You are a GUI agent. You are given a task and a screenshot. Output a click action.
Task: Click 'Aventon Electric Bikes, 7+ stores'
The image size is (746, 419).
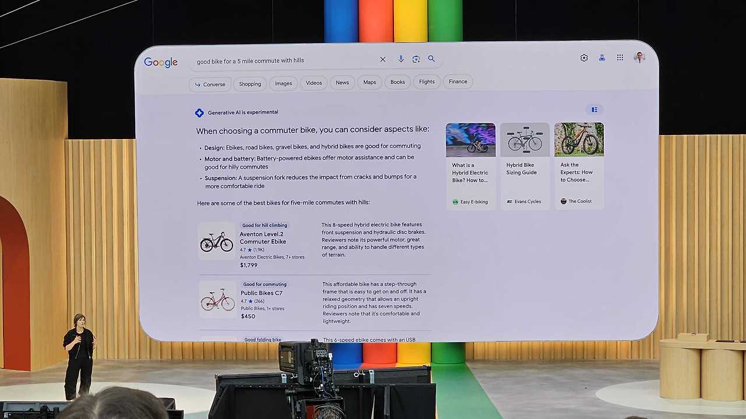(272, 257)
